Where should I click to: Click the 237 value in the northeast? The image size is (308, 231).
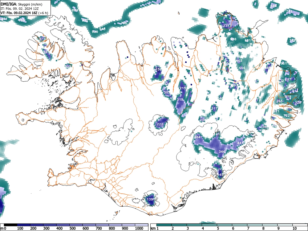coord(226,26)
